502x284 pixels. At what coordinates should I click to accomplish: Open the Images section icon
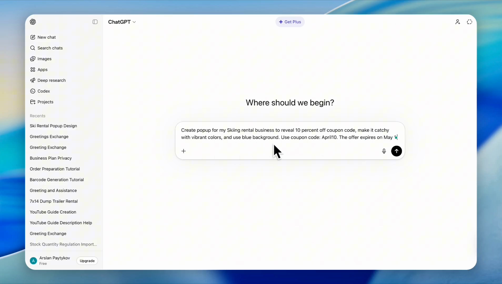point(33,59)
